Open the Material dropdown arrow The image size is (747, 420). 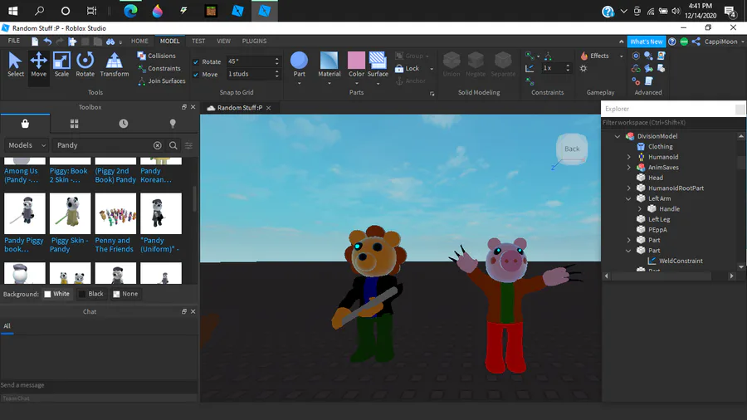point(330,84)
